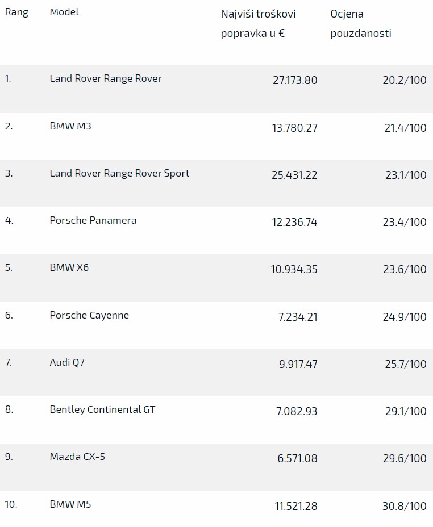Screen dimensions: 433x527
Task: Click the Land Rover Range Rover Sport cell
Action: pyautogui.click(x=119, y=173)
